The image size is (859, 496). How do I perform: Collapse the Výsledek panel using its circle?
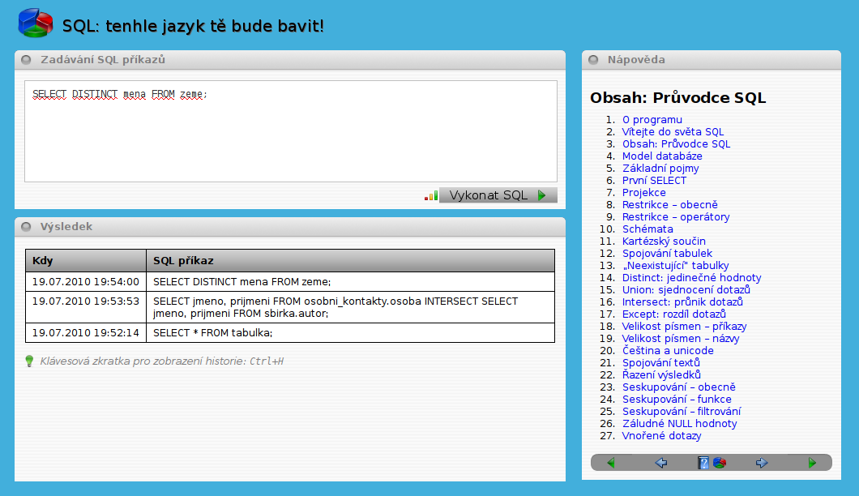click(x=26, y=227)
